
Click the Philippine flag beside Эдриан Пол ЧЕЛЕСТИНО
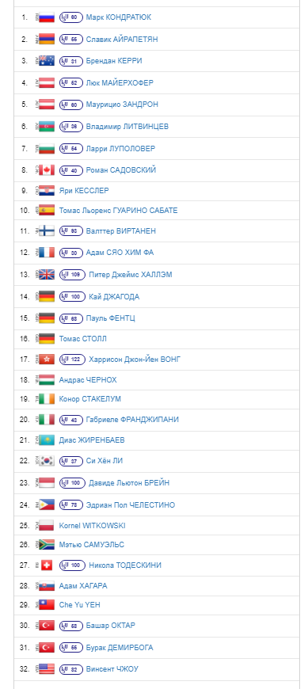click(x=47, y=505)
